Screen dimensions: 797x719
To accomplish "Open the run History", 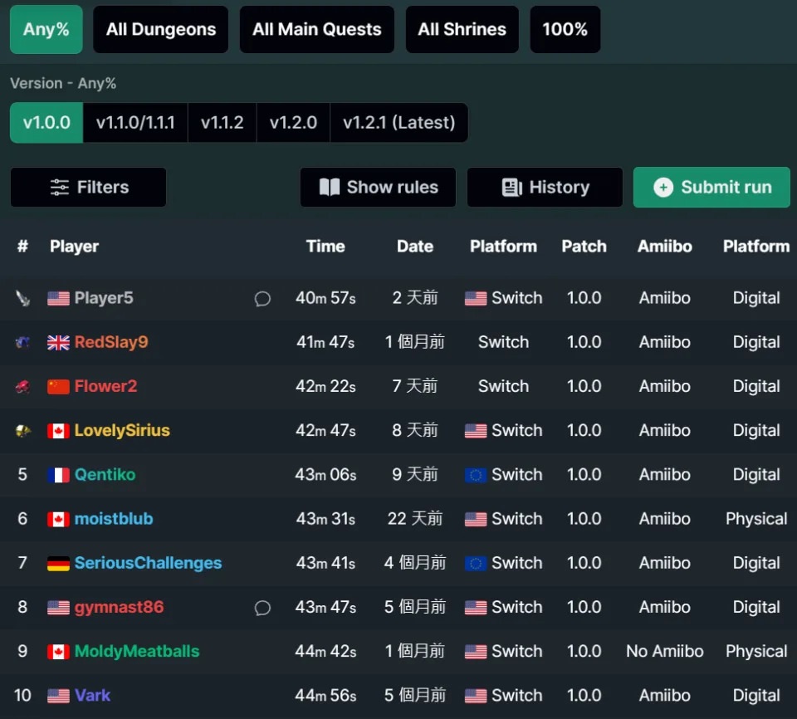I will coord(545,187).
